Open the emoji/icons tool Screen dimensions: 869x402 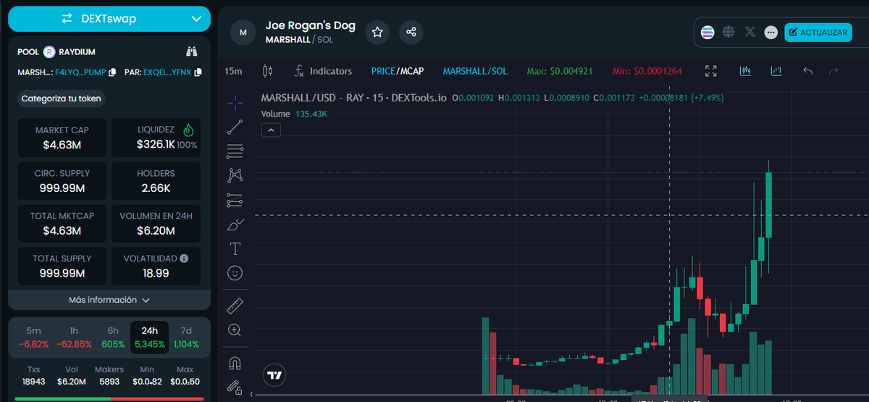tap(235, 273)
